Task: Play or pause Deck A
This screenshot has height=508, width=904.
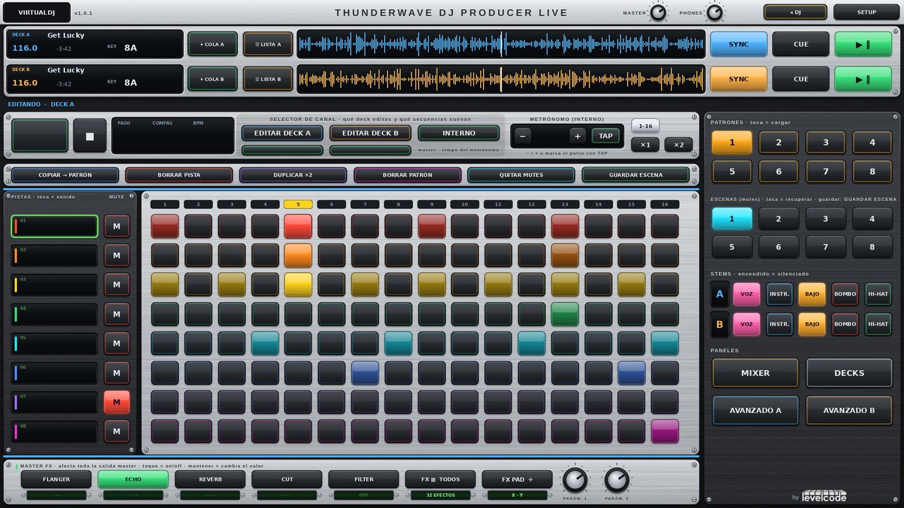Action: coord(863,44)
